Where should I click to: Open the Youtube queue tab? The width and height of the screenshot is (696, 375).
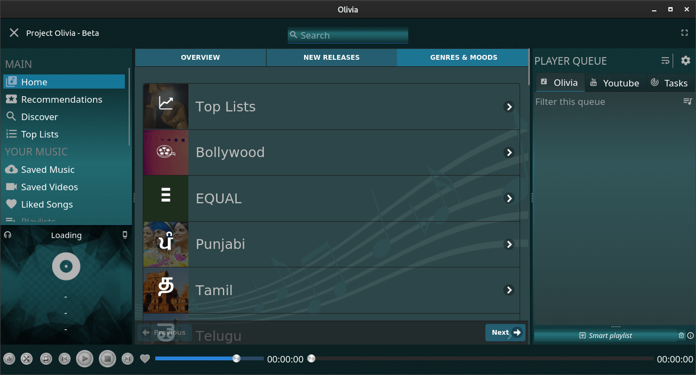[x=615, y=83]
